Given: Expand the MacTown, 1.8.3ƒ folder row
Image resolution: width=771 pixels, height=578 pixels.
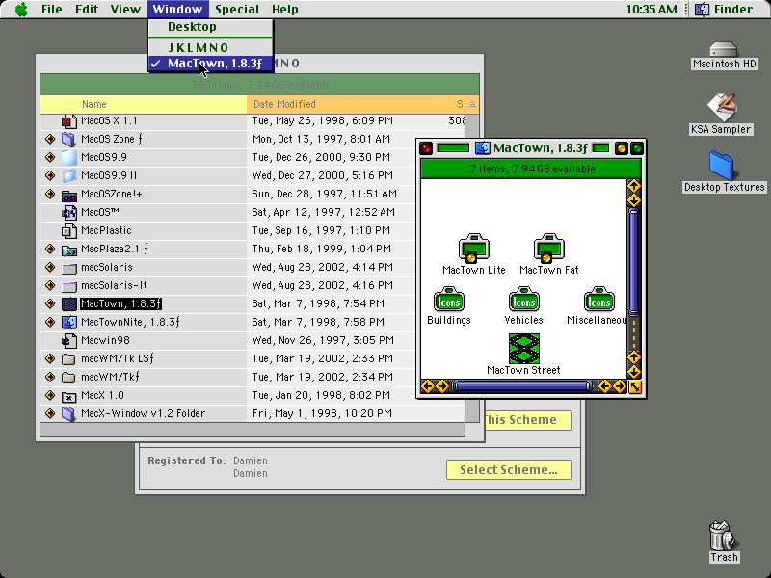Looking at the screenshot, I should [x=50, y=303].
